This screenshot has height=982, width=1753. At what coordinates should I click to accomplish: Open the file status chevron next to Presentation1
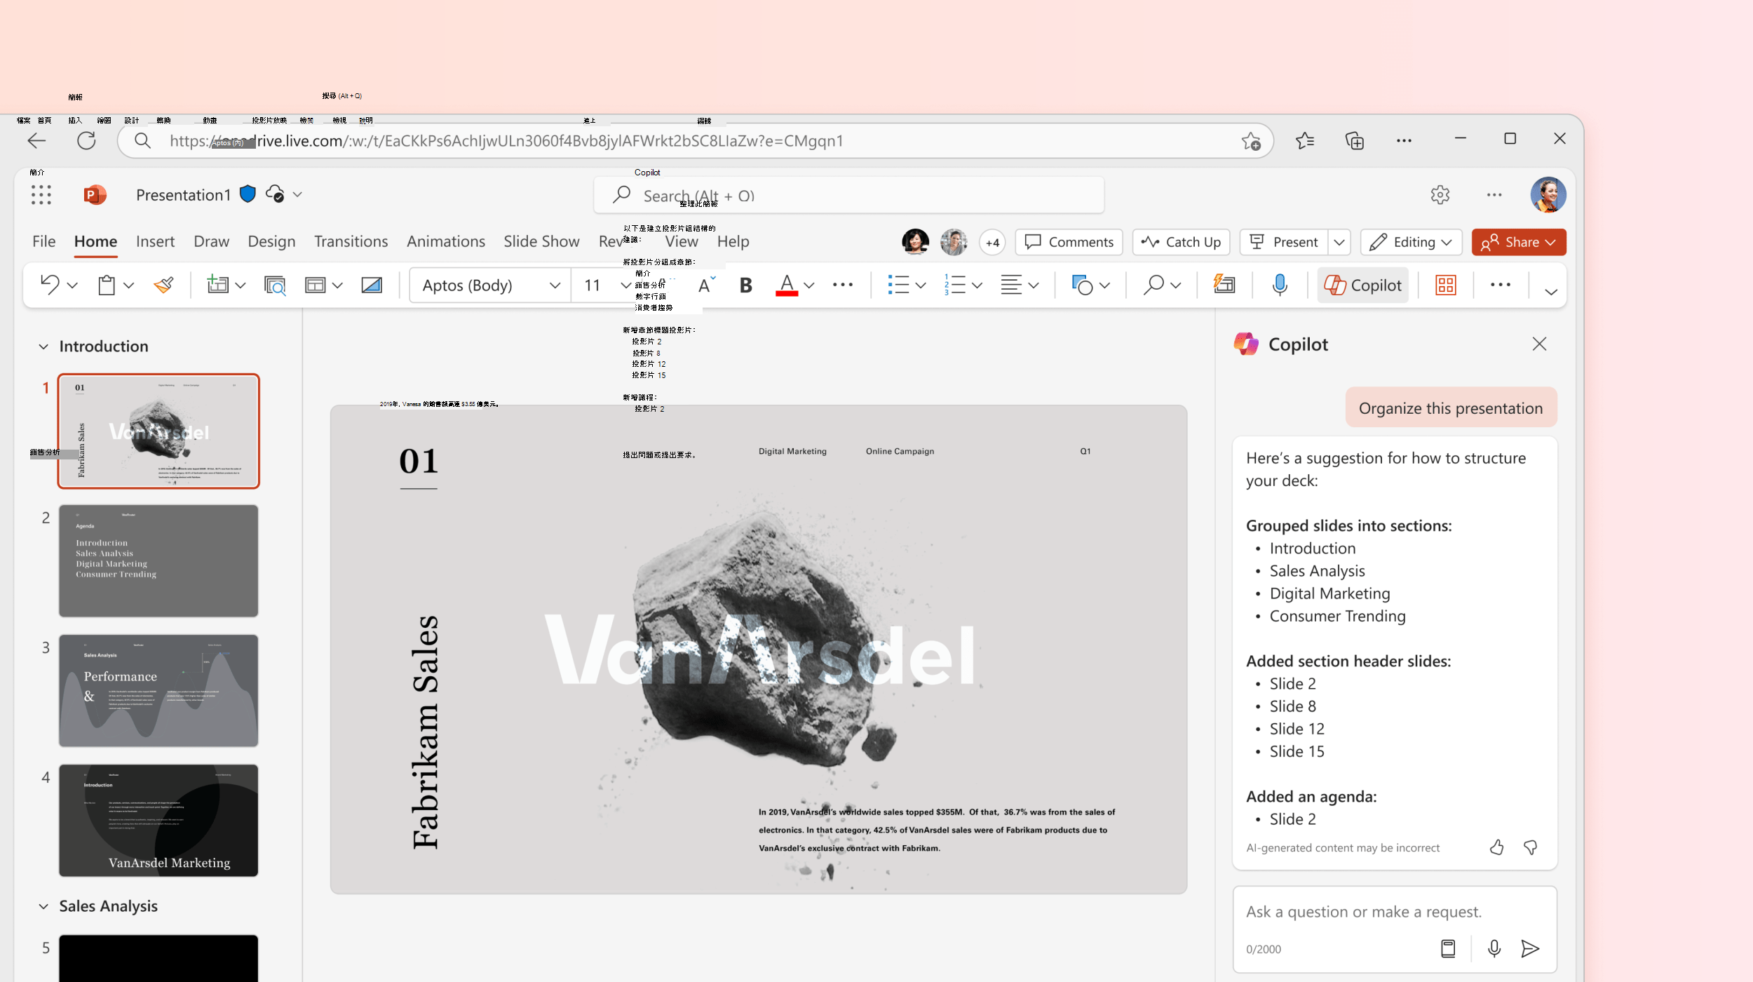point(297,194)
